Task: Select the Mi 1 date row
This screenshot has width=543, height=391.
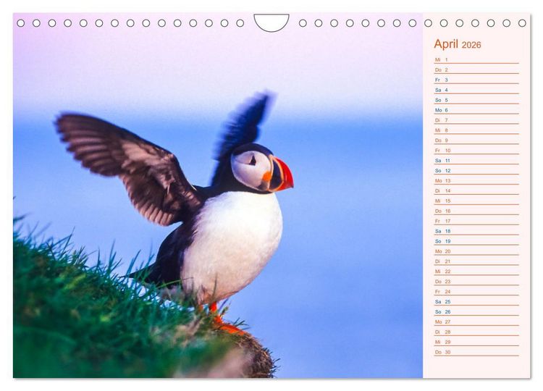Action: coord(476,59)
